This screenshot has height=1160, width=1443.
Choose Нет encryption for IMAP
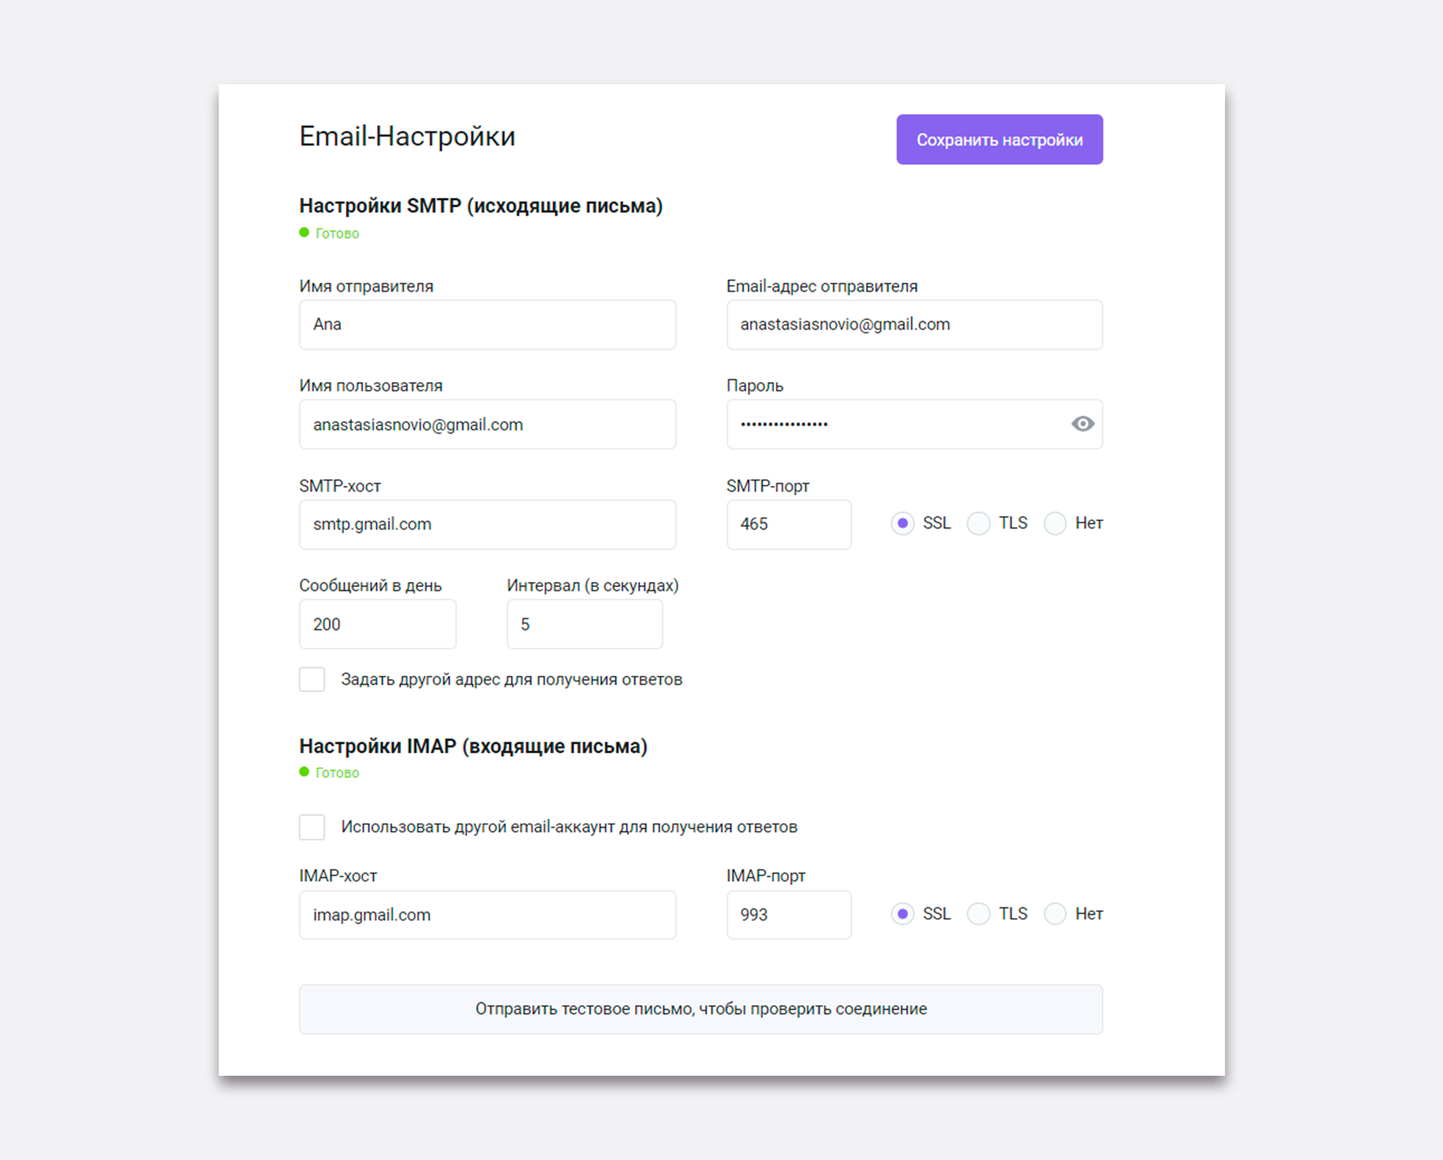click(x=1055, y=914)
